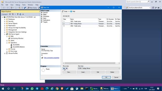162x91 pixels.
Task: Select operator ErsinKARA Bildirim
Action: tap(19, 47)
